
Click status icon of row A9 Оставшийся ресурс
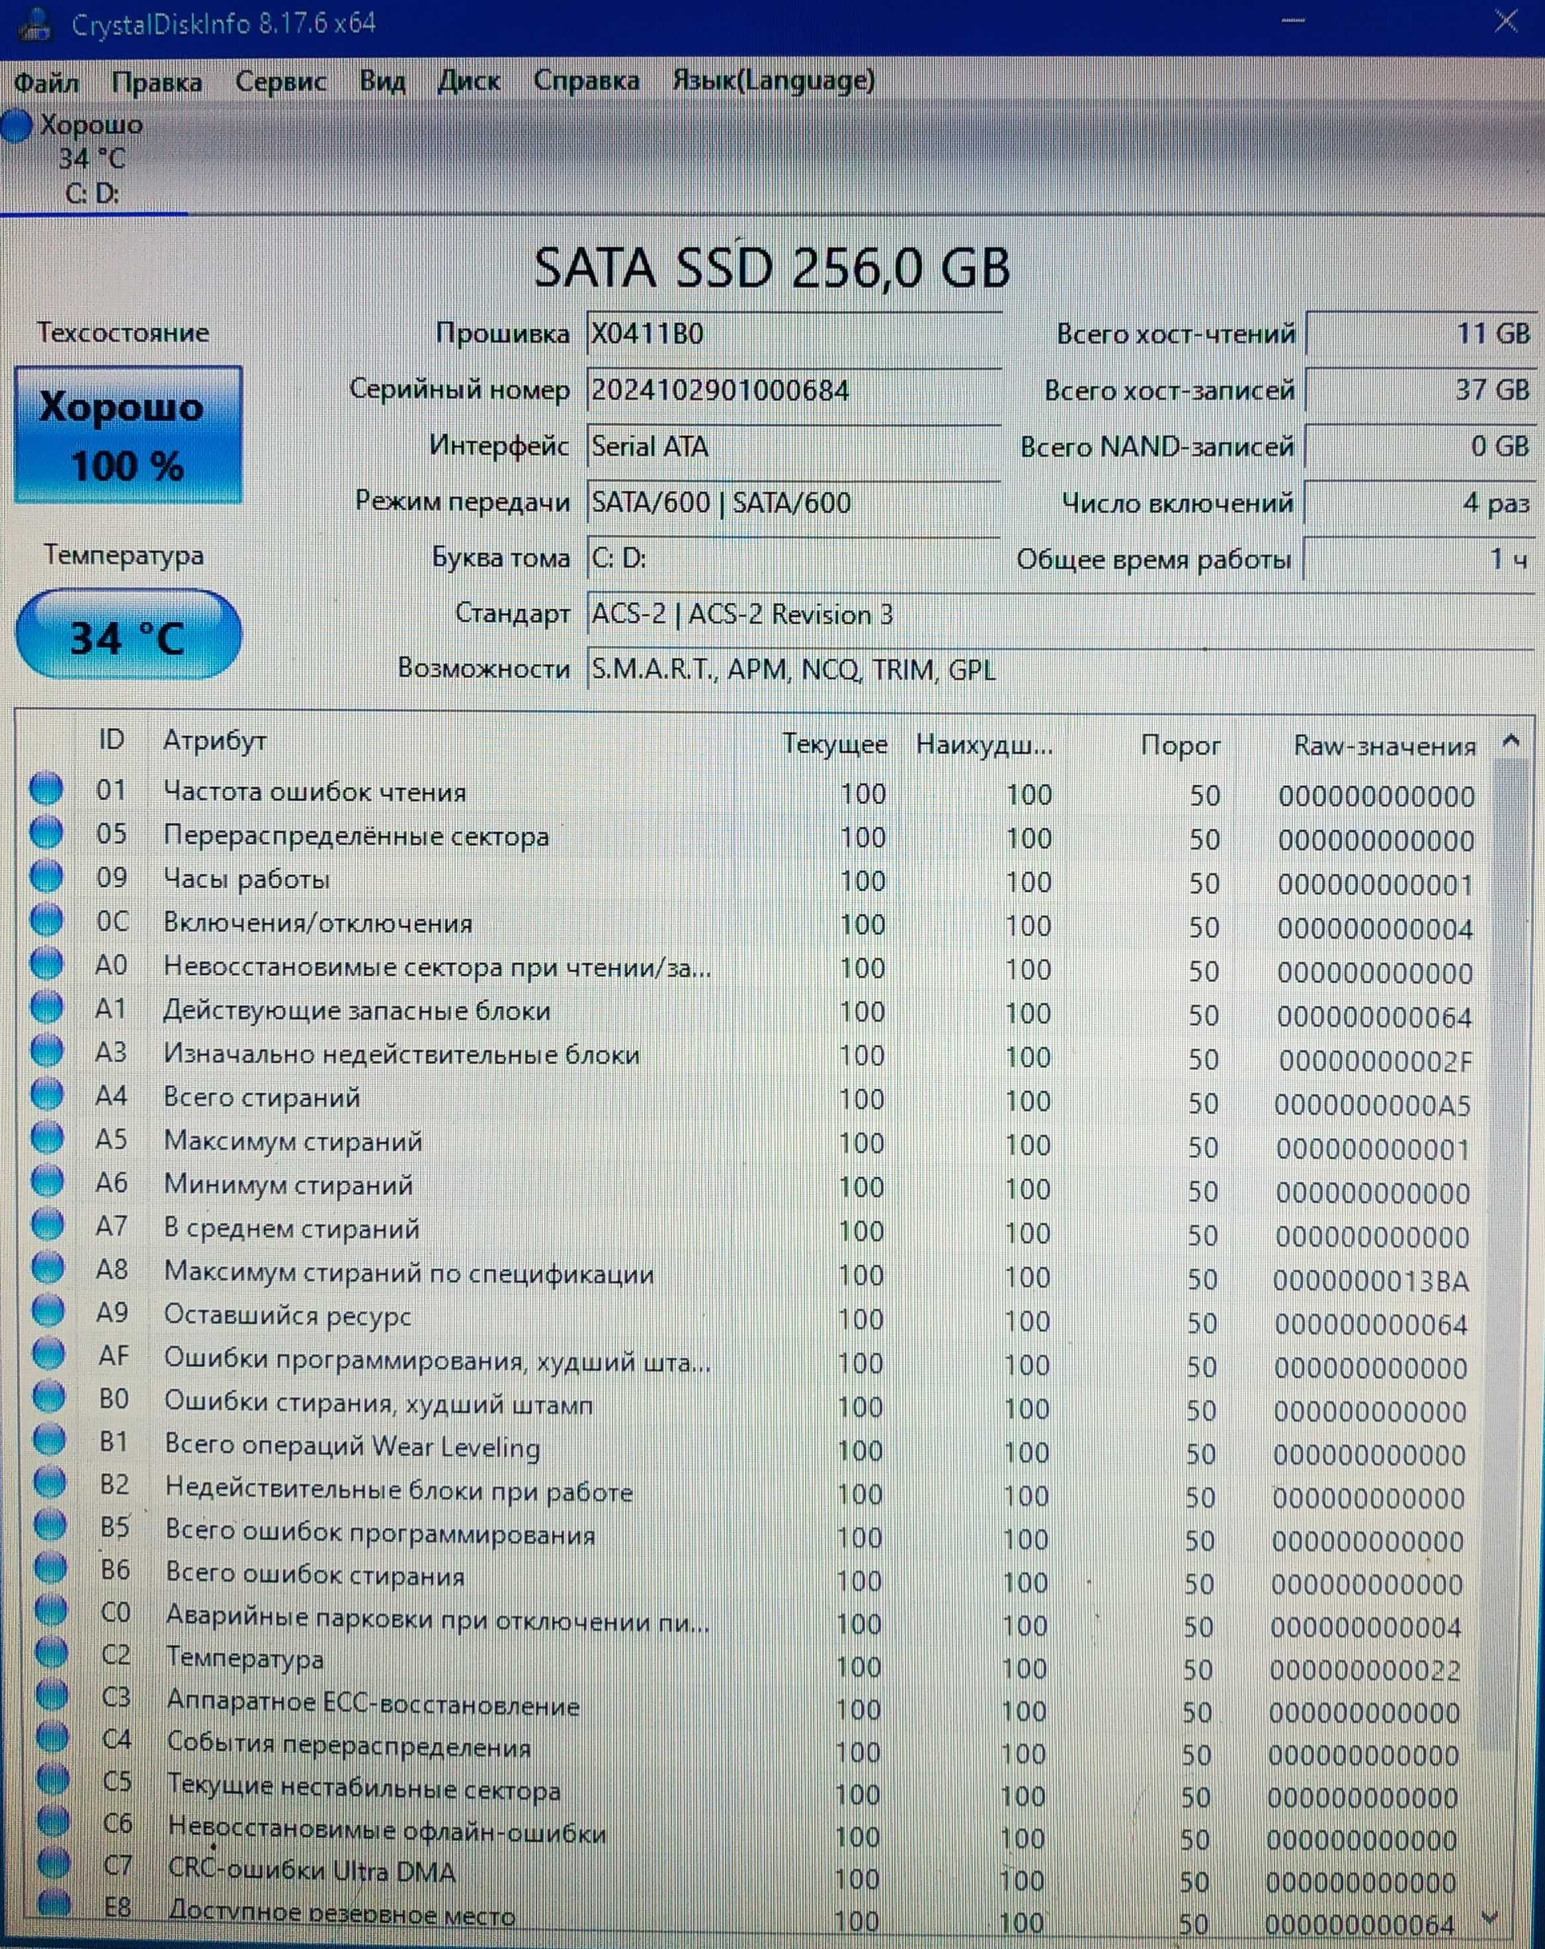[48, 1311]
